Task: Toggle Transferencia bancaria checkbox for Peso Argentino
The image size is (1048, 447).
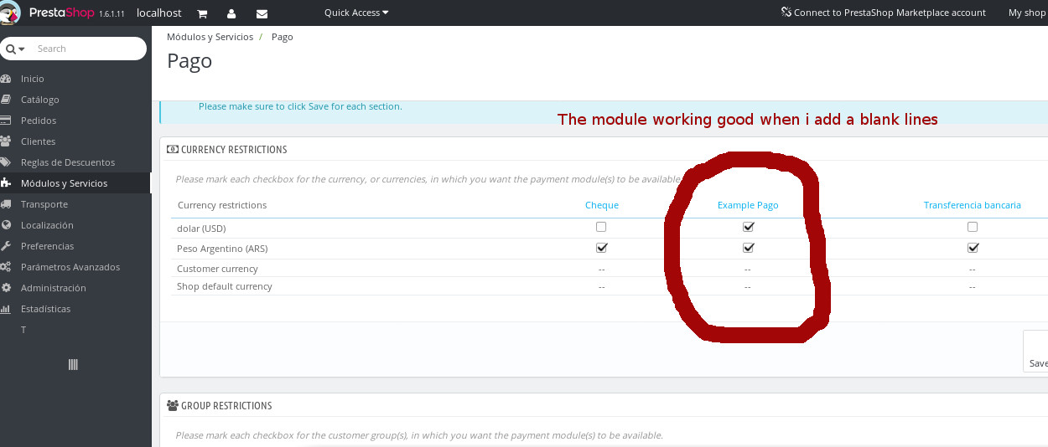Action: pos(973,248)
